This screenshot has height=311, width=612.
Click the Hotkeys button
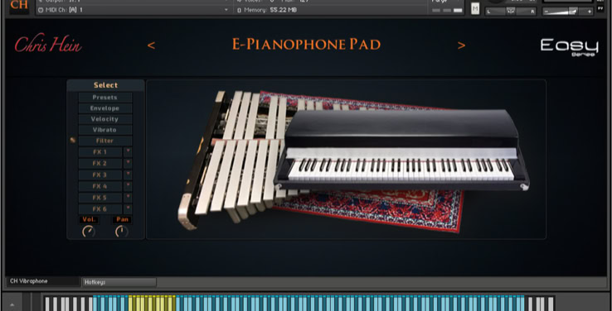tap(119, 282)
